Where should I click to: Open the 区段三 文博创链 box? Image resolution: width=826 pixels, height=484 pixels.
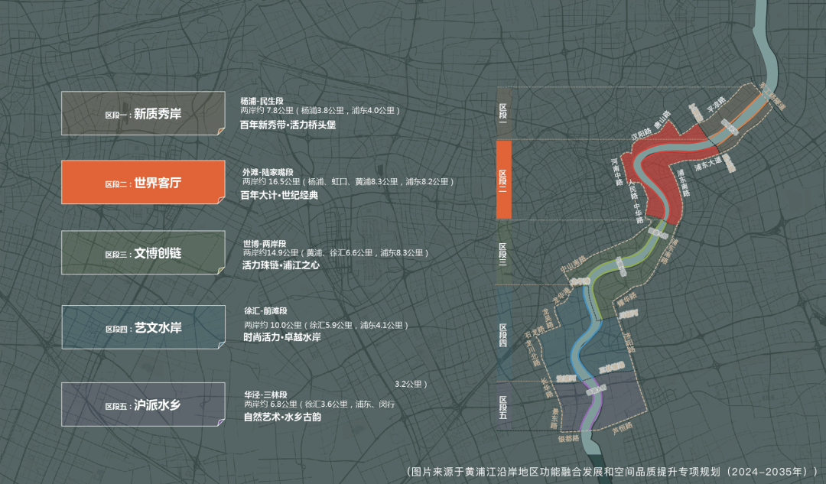point(143,252)
